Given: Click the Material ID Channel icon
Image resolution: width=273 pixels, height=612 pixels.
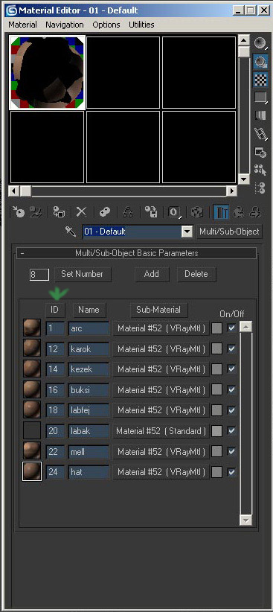Looking at the screenshot, I should (x=174, y=212).
